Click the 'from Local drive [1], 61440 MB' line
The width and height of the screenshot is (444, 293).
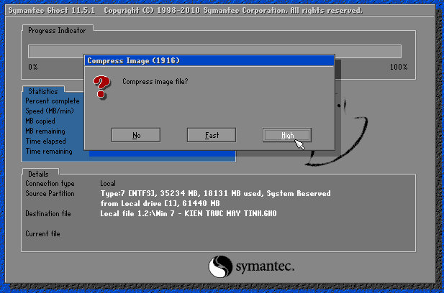tap(160, 203)
